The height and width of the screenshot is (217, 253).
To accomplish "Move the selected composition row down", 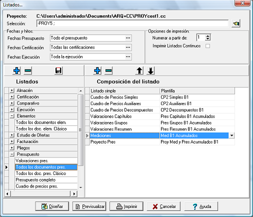I will click(x=150, y=70).
